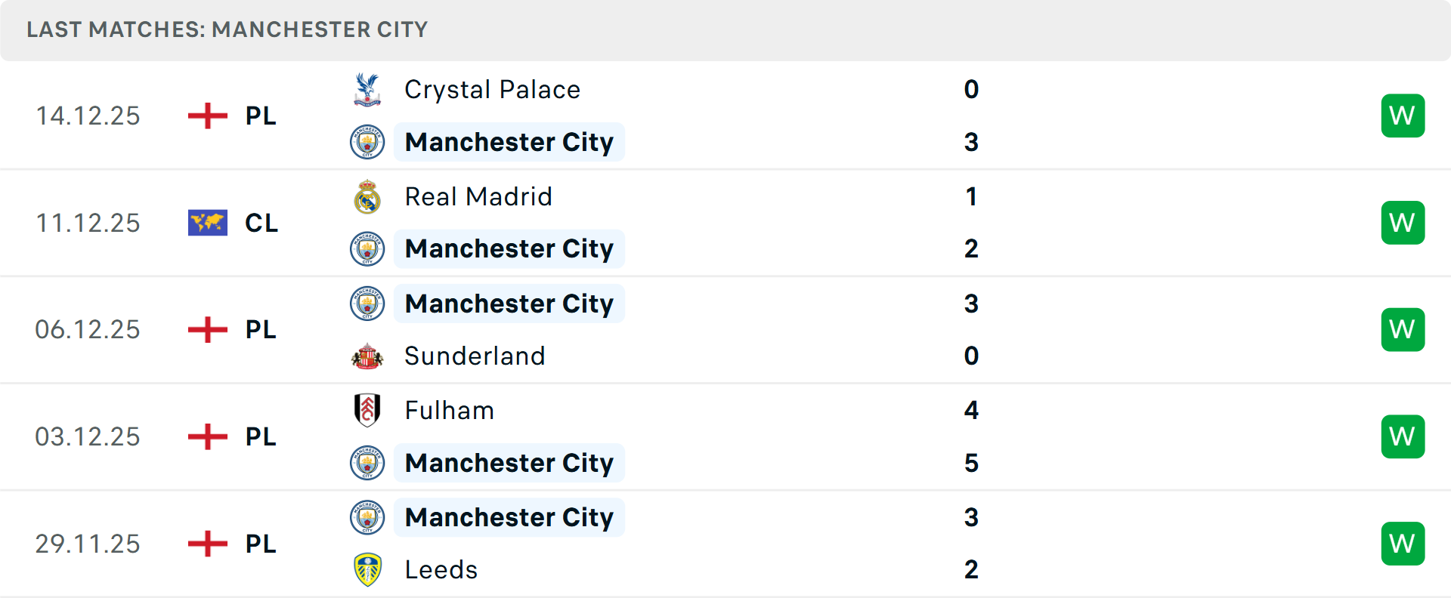
Task: Click the Champions League flag icon
Action: click(x=208, y=223)
